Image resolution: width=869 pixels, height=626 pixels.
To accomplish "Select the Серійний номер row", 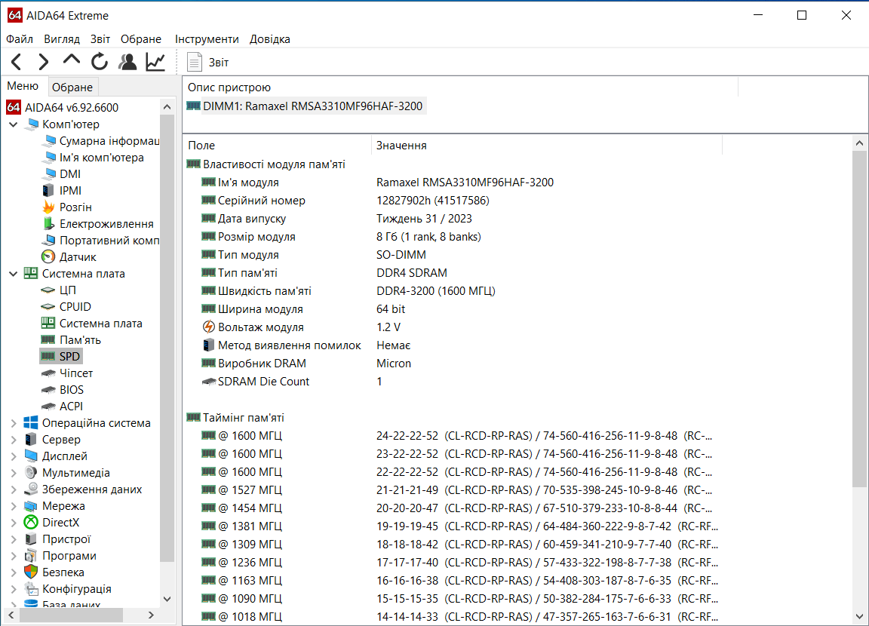I will [454, 201].
